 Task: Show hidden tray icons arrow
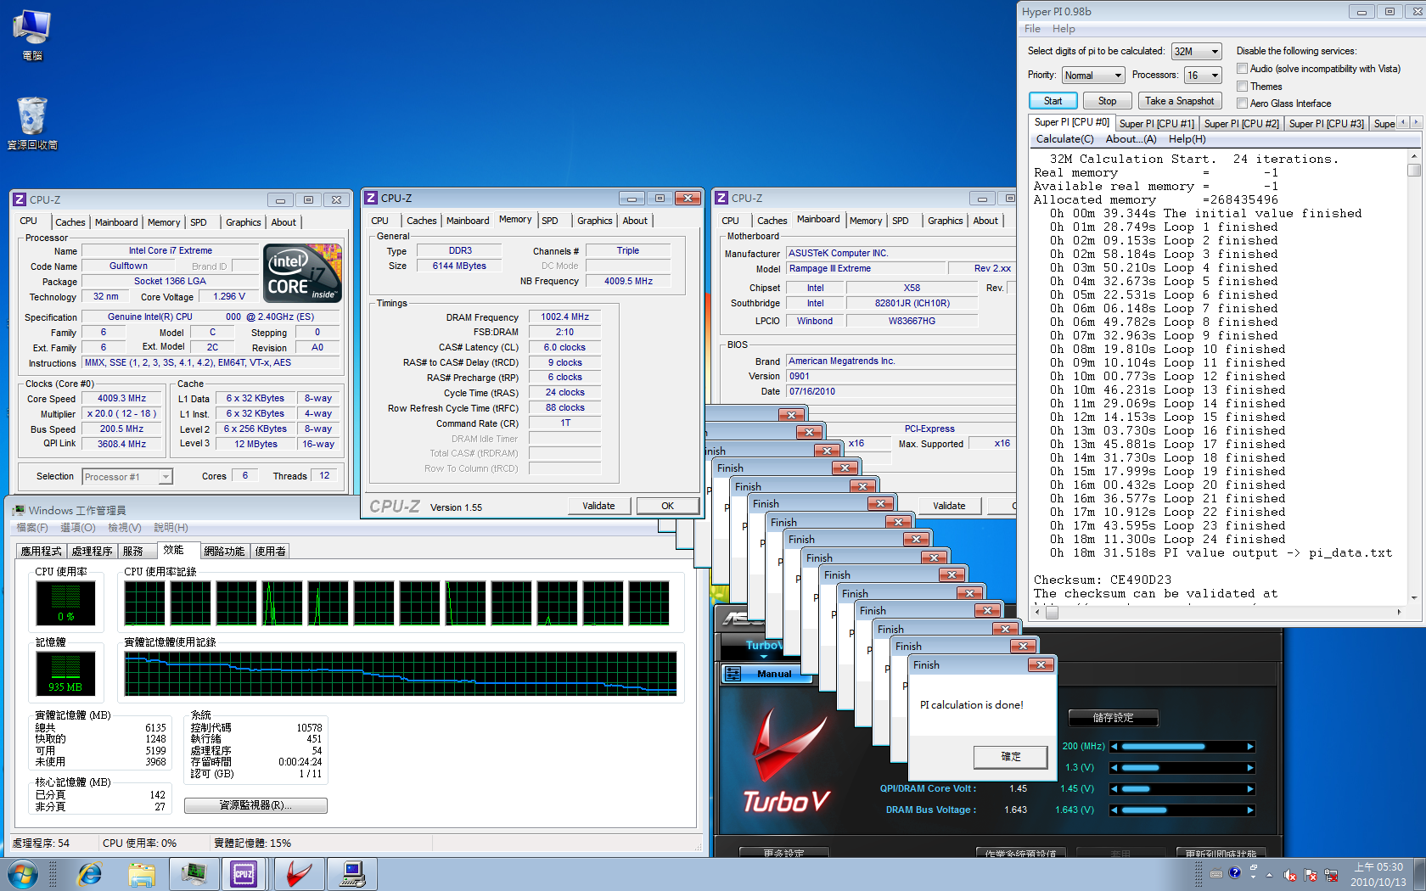click(1269, 875)
